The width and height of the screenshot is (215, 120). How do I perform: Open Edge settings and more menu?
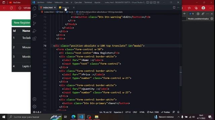(211, 8)
